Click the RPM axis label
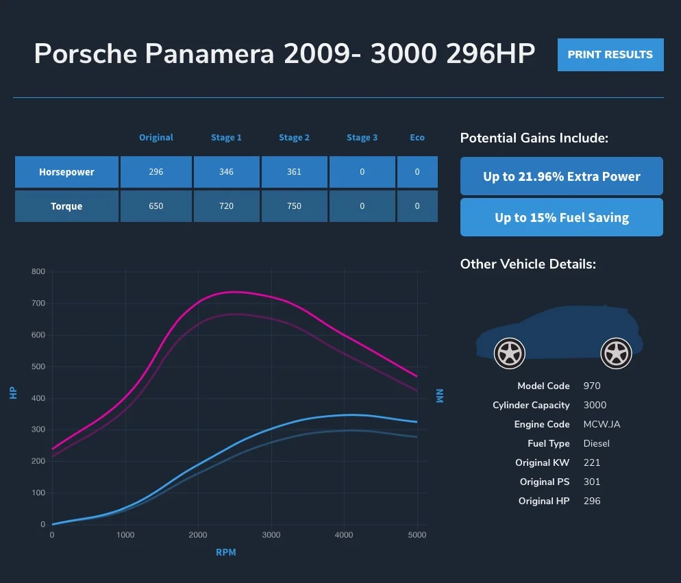Screen dimensions: 681x583 tap(226, 552)
